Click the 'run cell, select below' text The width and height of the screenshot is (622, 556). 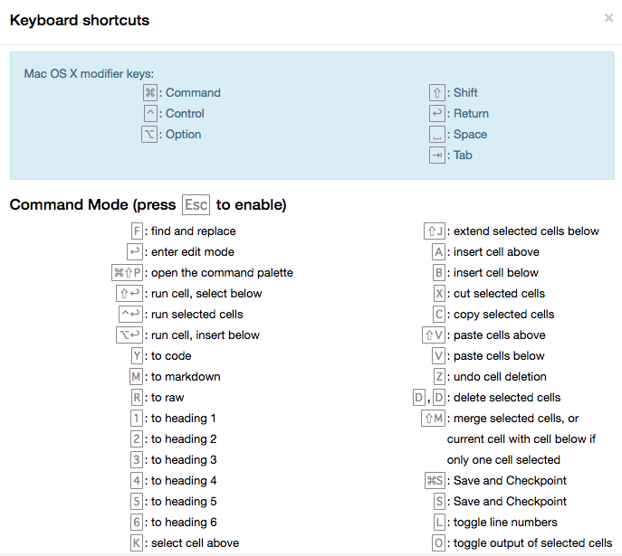206,294
